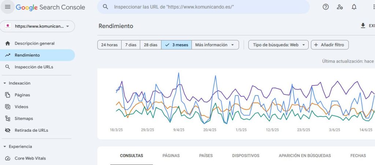Click the Sitemaps tree icon
375x165 pixels.
pos(8,119)
